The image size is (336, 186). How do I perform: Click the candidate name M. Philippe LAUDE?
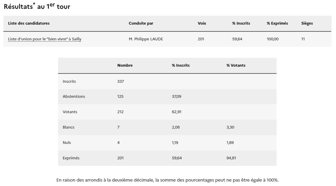(x=146, y=39)
